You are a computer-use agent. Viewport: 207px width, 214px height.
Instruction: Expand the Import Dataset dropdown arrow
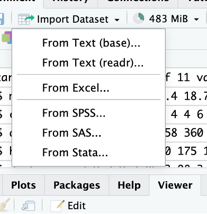point(117,20)
